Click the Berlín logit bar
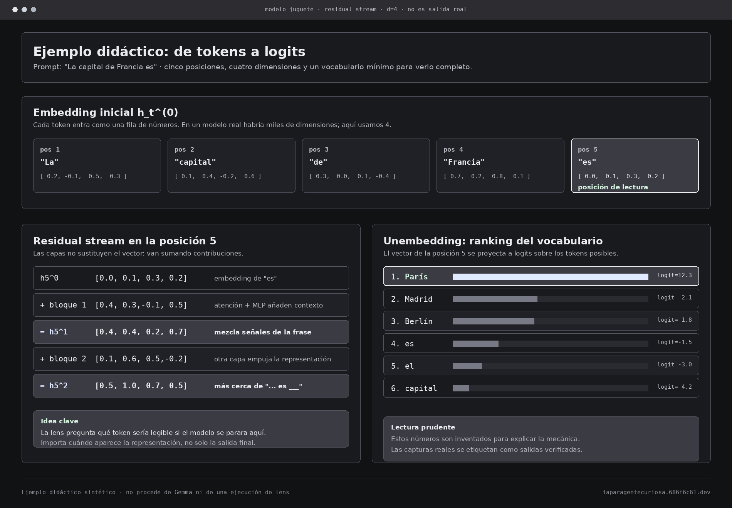 [494, 321]
